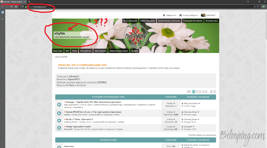Viewport: 267px width, 148px height.
Task: Click the kuhar1983 avatar thumbnail
Action: [x=203, y=15]
